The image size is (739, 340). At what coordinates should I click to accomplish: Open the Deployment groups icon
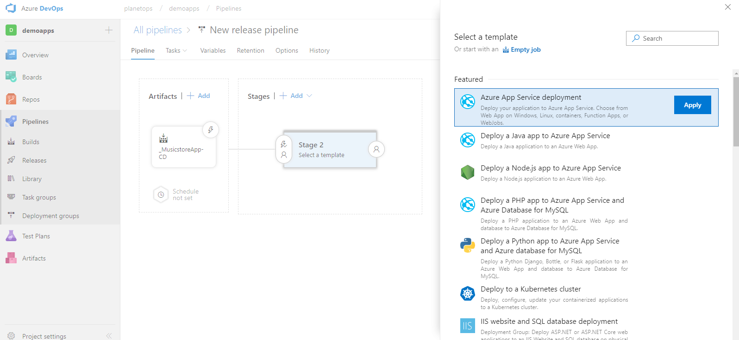click(11, 216)
